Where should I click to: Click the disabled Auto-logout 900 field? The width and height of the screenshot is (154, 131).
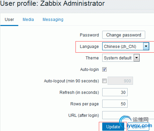click(120, 81)
